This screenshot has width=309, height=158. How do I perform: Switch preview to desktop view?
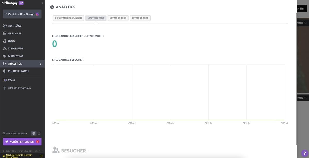pyautogui.click(x=33, y=133)
